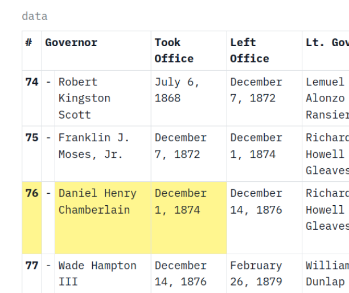Select row number 75

(32, 138)
